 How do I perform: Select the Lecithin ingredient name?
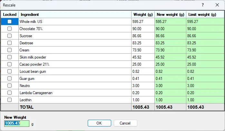pos(75,100)
